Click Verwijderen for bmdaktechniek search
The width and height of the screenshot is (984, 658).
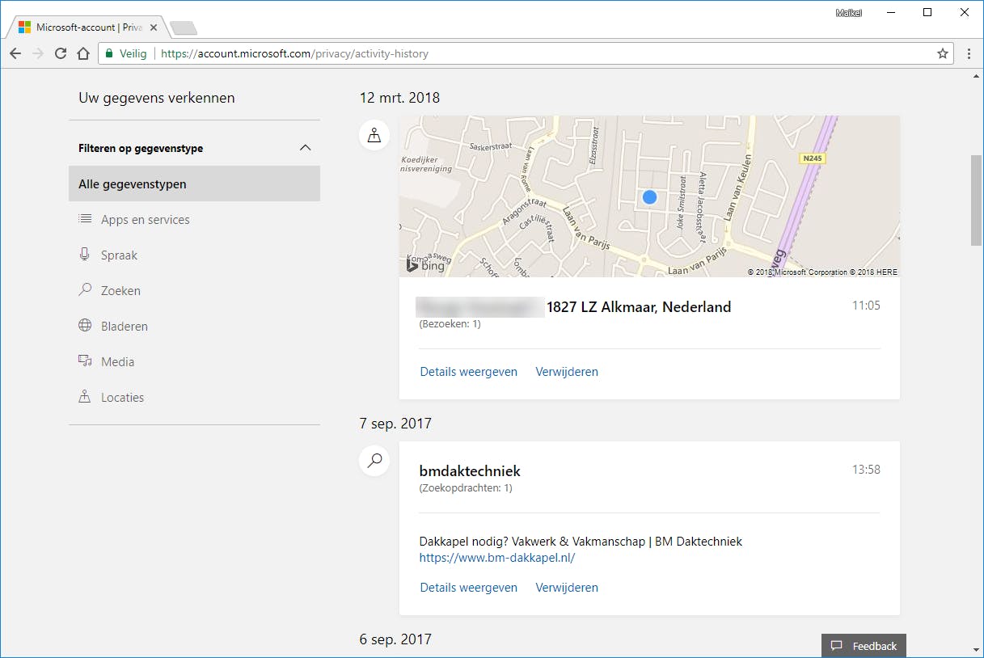pyautogui.click(x=567, y=588)
